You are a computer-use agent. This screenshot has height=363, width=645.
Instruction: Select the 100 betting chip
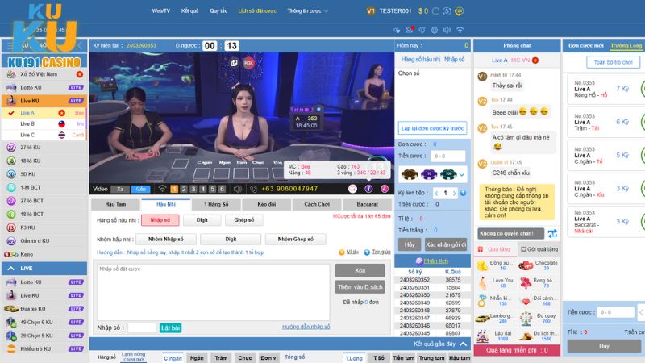tap(447, 174)
